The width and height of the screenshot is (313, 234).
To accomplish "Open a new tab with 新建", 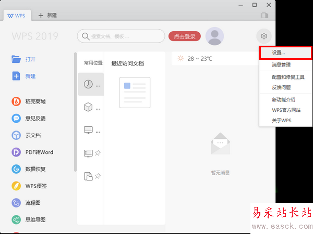I will (47, 15).
